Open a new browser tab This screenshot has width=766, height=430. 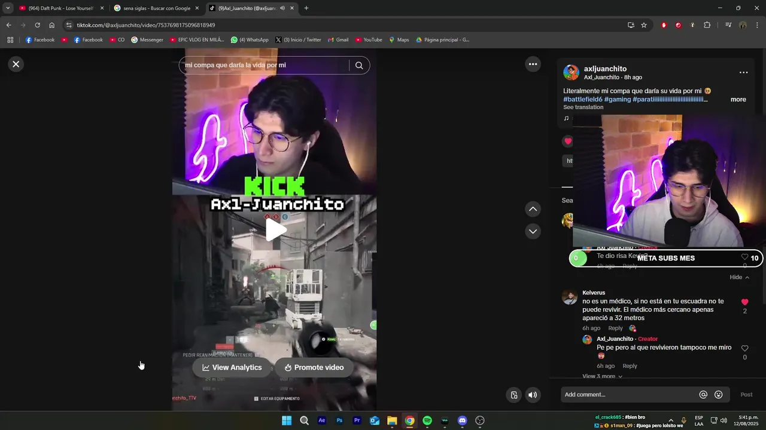click(306, 8)
